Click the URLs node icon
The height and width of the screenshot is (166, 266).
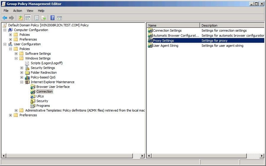tap(33, 96)
